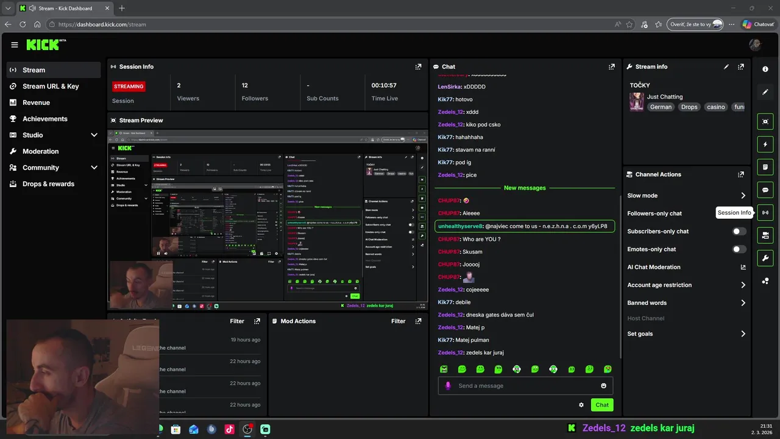The width and height of the screenshot is (780, 439).
Task: Open the emoji picker in message box
Action: pos(604,386)
